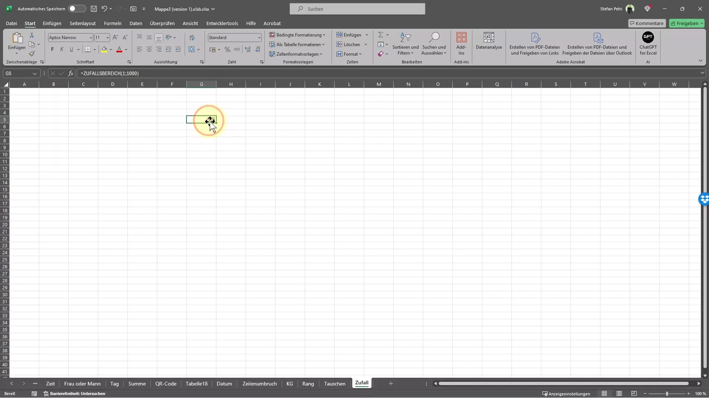709x398 pixels.
Task: Open the Formeln menu tab
Action: (113, 23)
